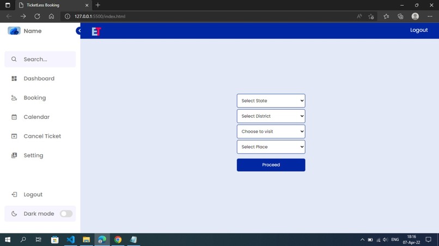Click the magnifier icon in the search box
Screen dimensions: 439x246
[14, 59]
